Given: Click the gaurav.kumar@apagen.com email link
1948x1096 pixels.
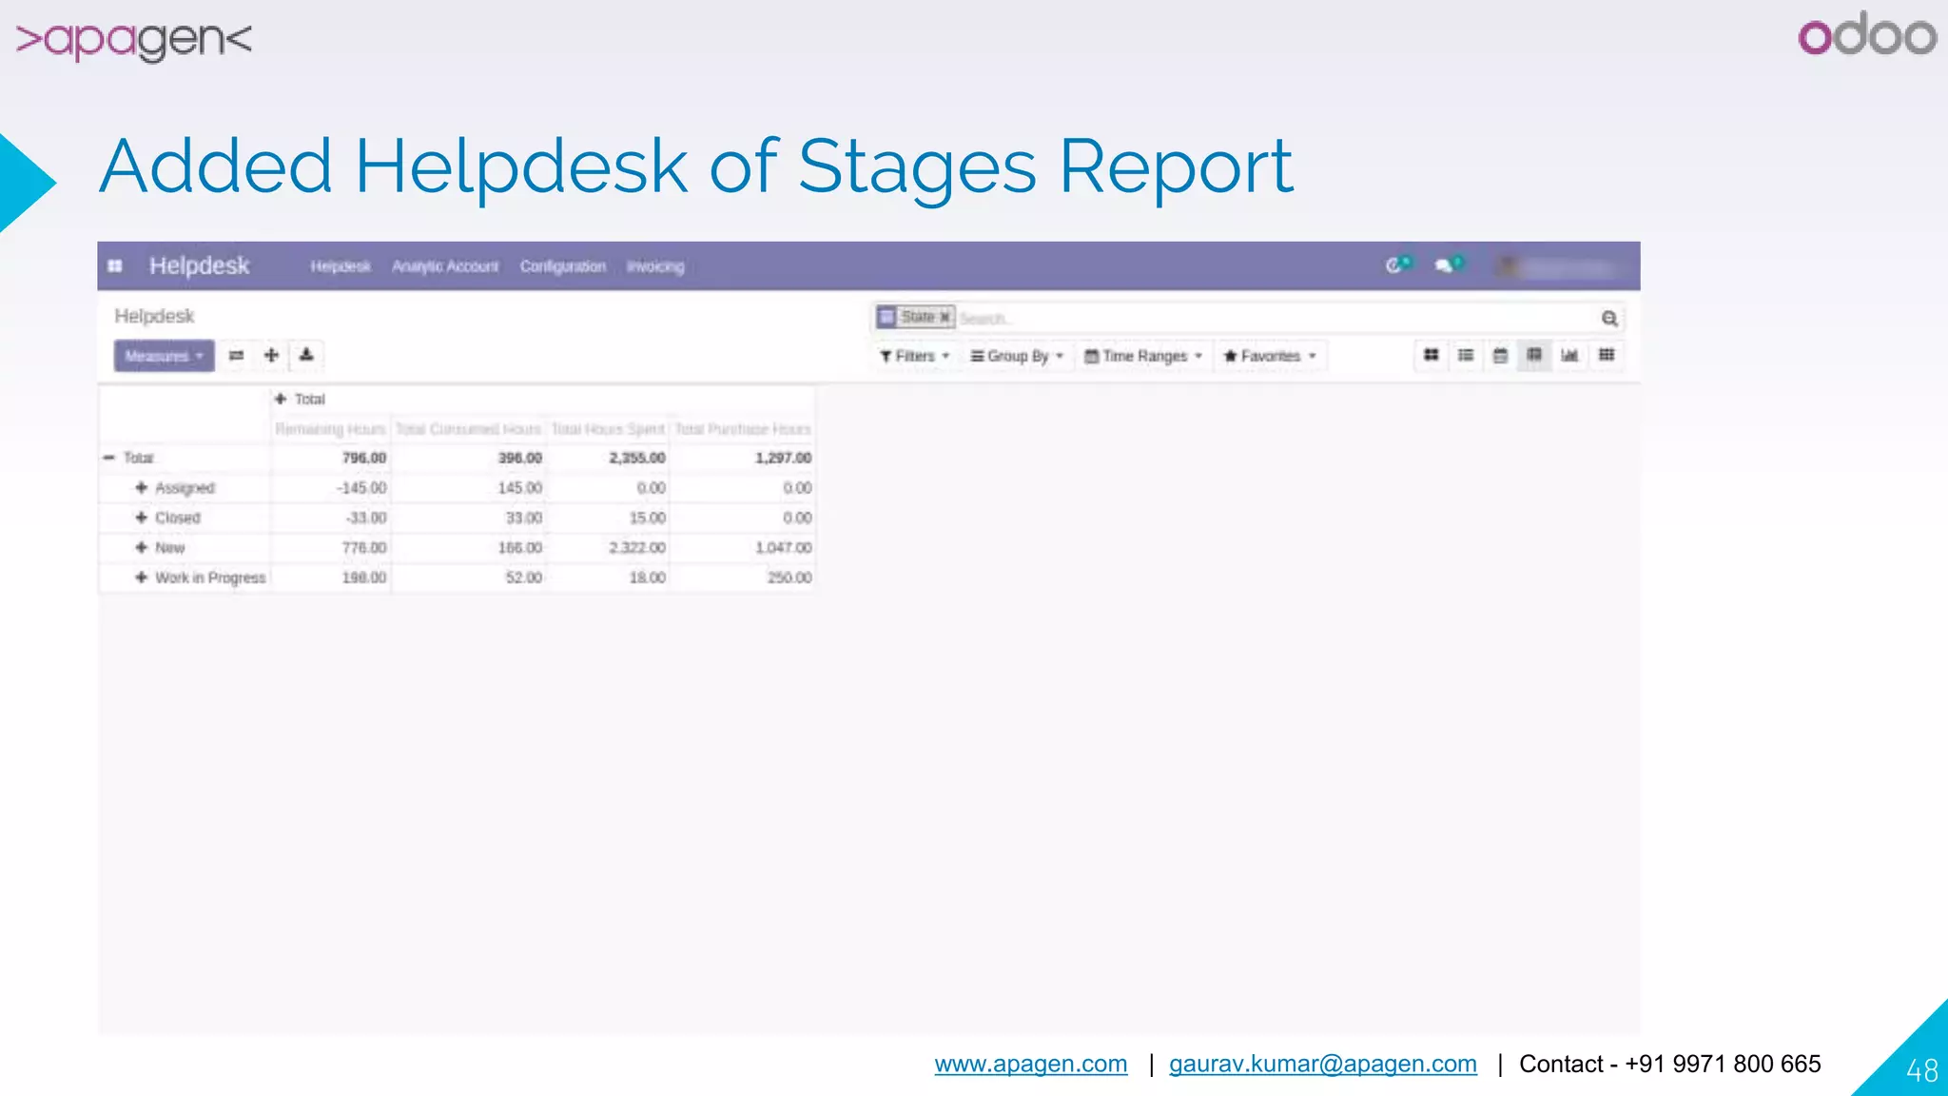Looking at the screenshot, I should point(1323,1064).
